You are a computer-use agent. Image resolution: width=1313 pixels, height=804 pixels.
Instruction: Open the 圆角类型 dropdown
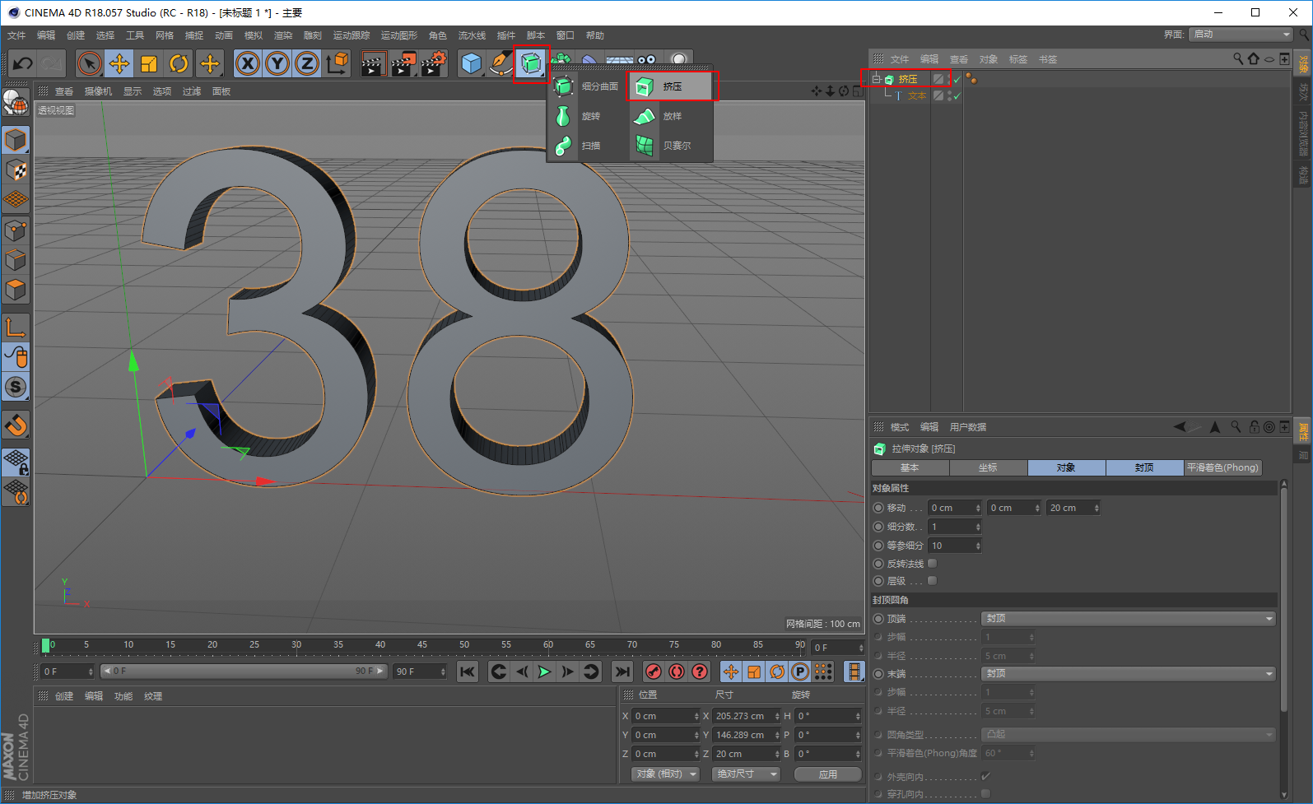[x=1129, y=734]
